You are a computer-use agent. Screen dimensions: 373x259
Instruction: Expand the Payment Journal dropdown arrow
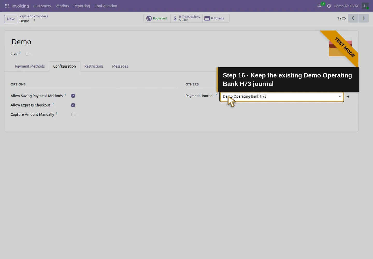tap(340, 97)
